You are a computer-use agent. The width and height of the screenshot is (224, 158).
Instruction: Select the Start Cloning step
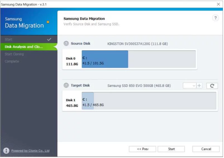pyautogui.click(x=29, y=54)
